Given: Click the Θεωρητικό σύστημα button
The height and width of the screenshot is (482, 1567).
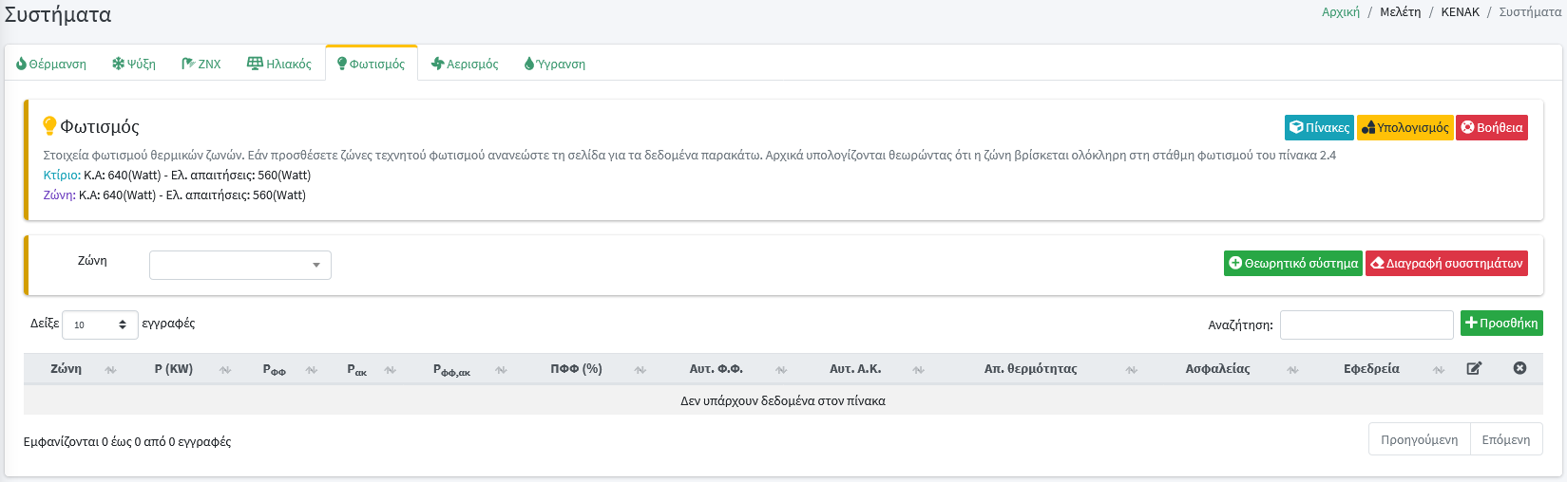Looking at the screenshot, I should point(1292,263).
